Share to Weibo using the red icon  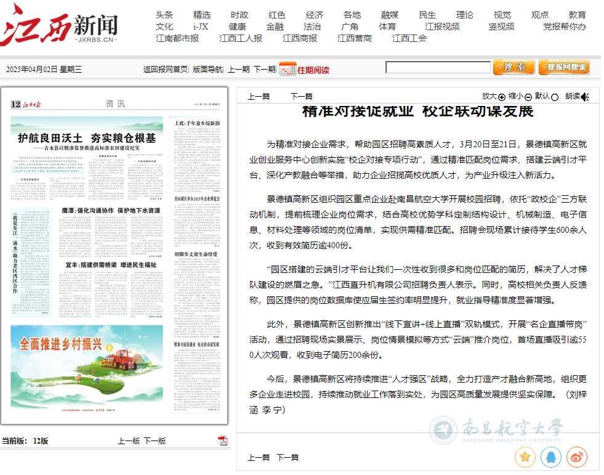pyautogui.click(x=576, y=457)
